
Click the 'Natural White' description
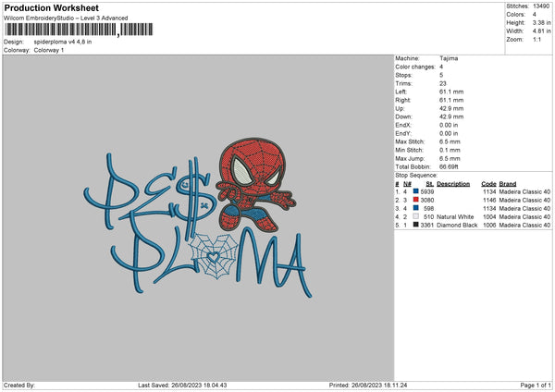coord(455,217)
